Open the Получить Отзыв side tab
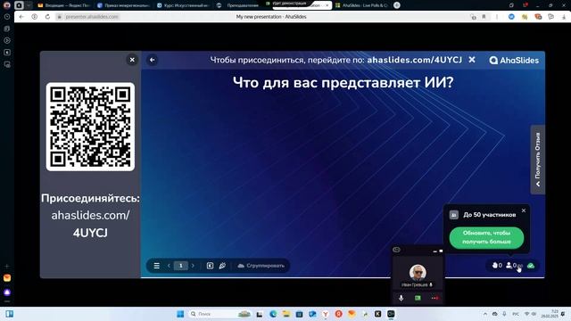The height and width of the screenshot is (321, 571). pos(538,160)
